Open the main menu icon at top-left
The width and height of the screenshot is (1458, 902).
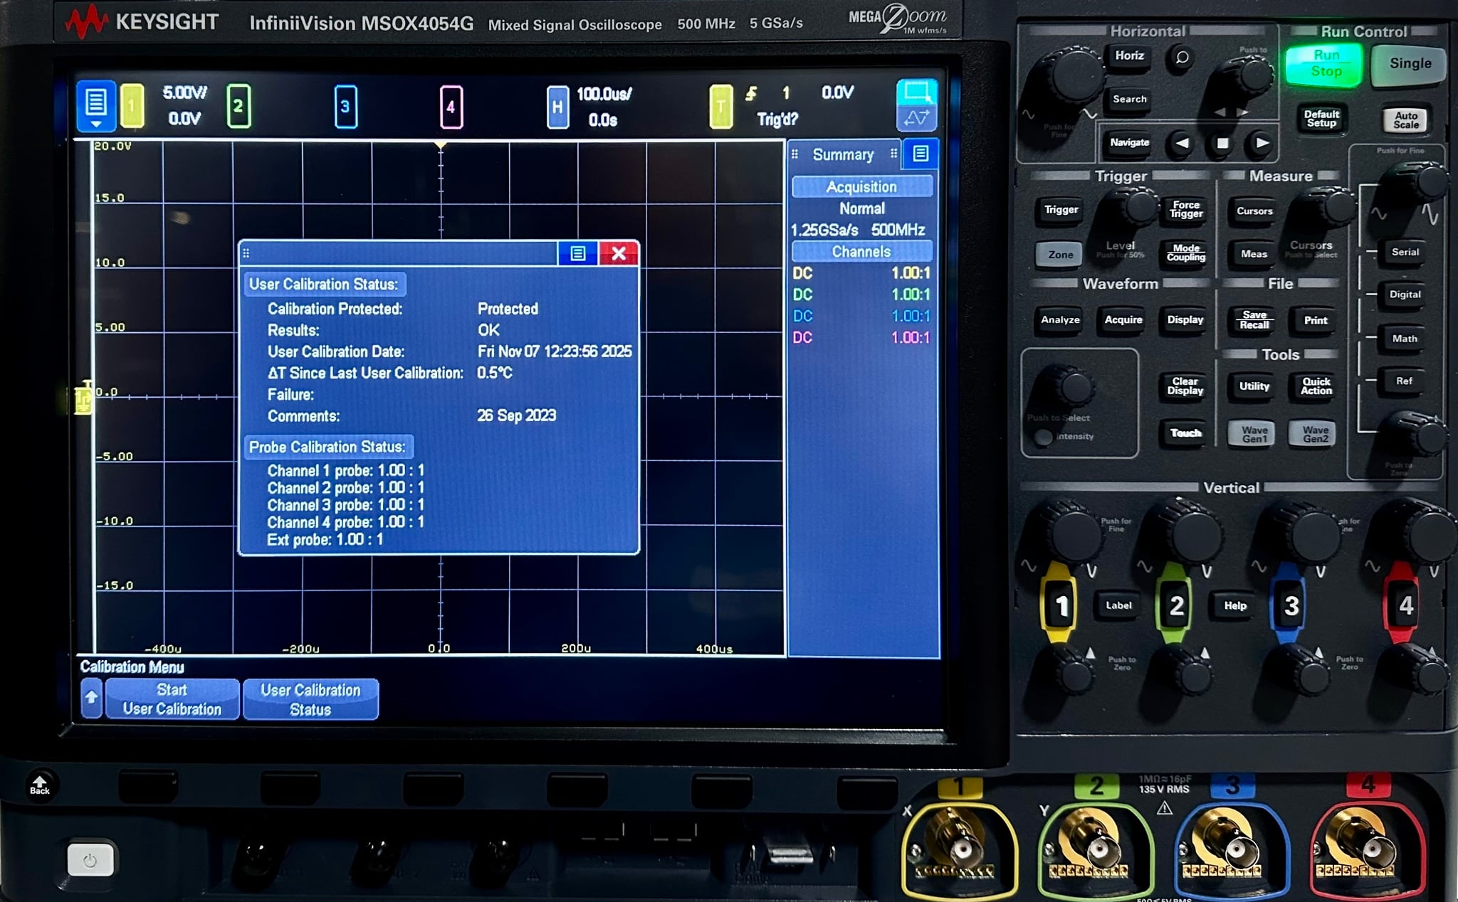95,106
